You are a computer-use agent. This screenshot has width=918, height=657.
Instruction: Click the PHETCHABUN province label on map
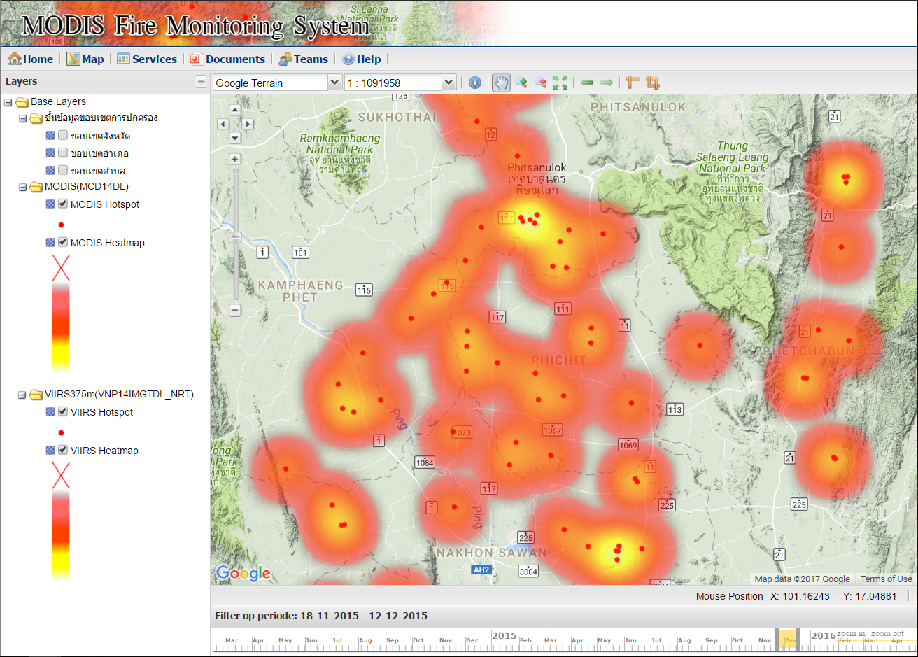(809, 351)
